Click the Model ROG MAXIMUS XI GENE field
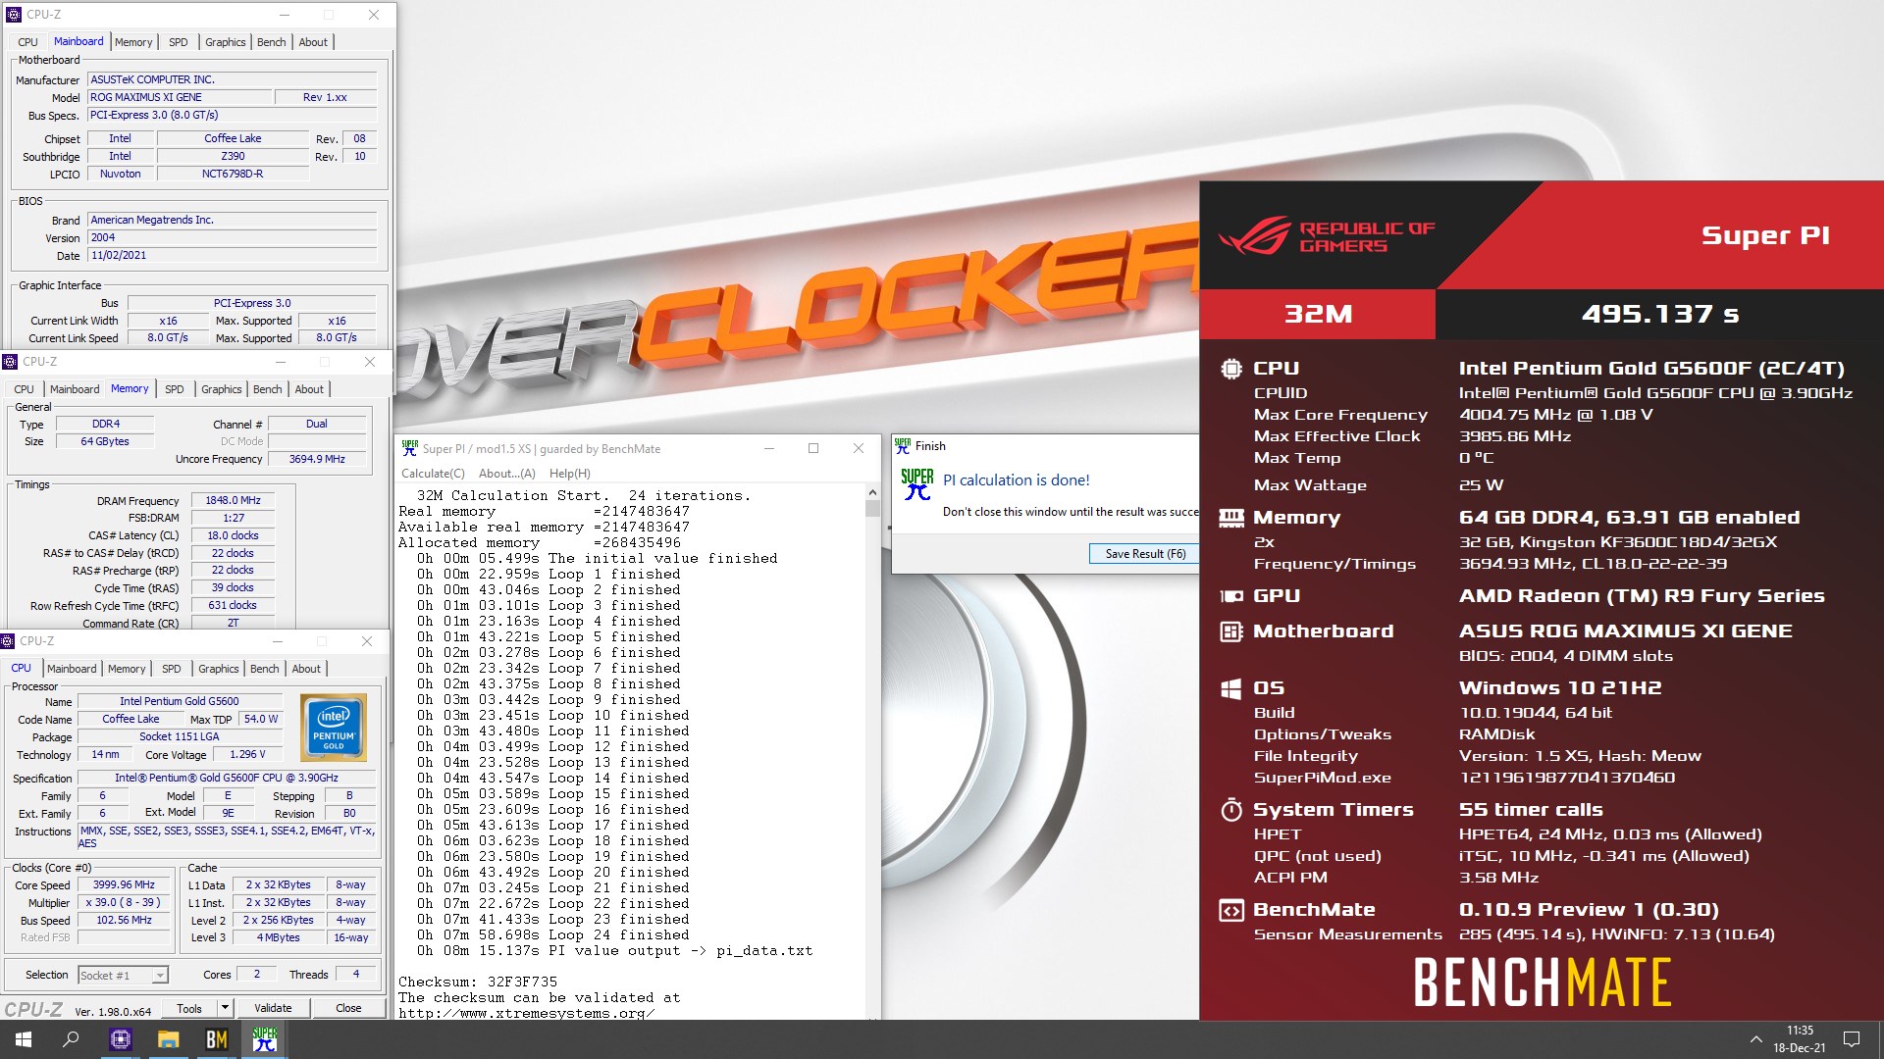Screen dimensions: 1884x1059 180,97
